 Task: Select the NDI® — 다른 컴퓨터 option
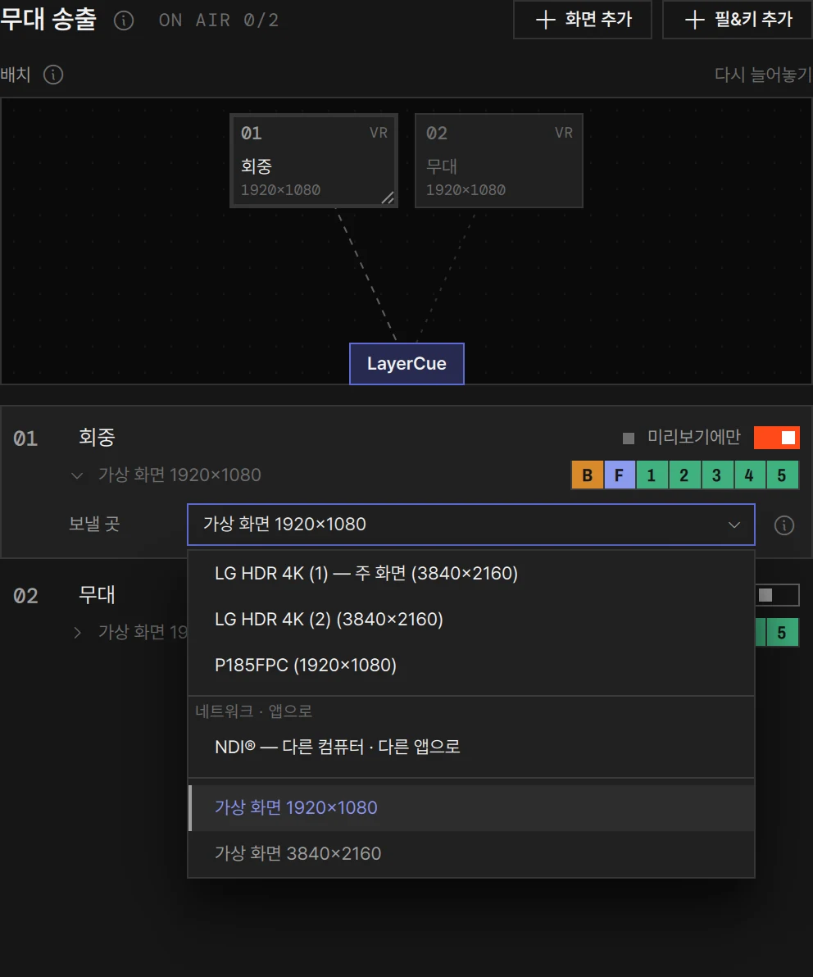471,747
